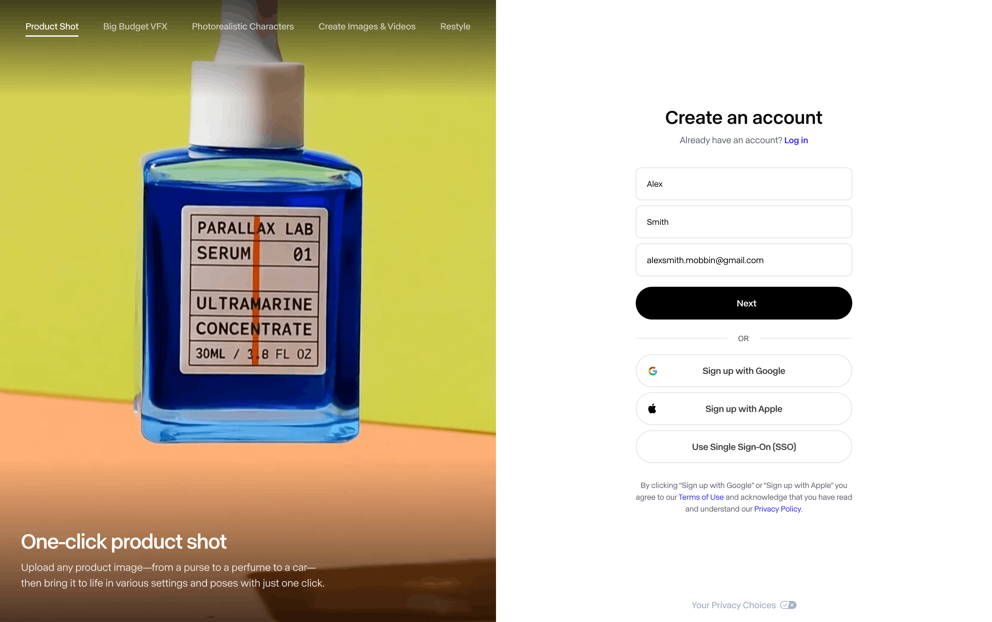Read the Privacy Policy link

pyautogui.click(x=777, y=509)
